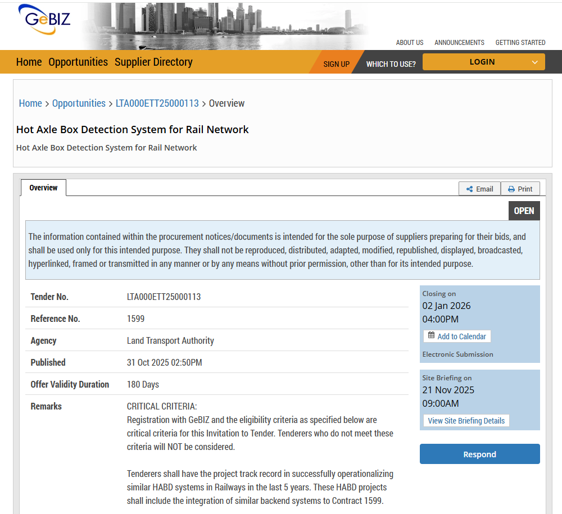Image resolution: width=562 pixels, height=514 pixels.
Task: Click the SIGN UP link
Action: coord(336,64)
